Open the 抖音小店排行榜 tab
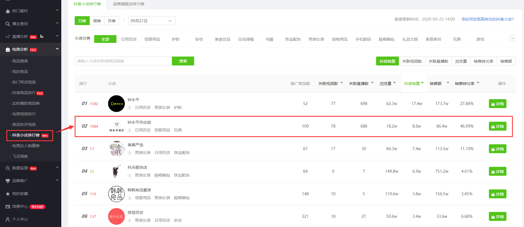Image resolution: width=524 pixels, height=227 pixels. tap(87, 4)
